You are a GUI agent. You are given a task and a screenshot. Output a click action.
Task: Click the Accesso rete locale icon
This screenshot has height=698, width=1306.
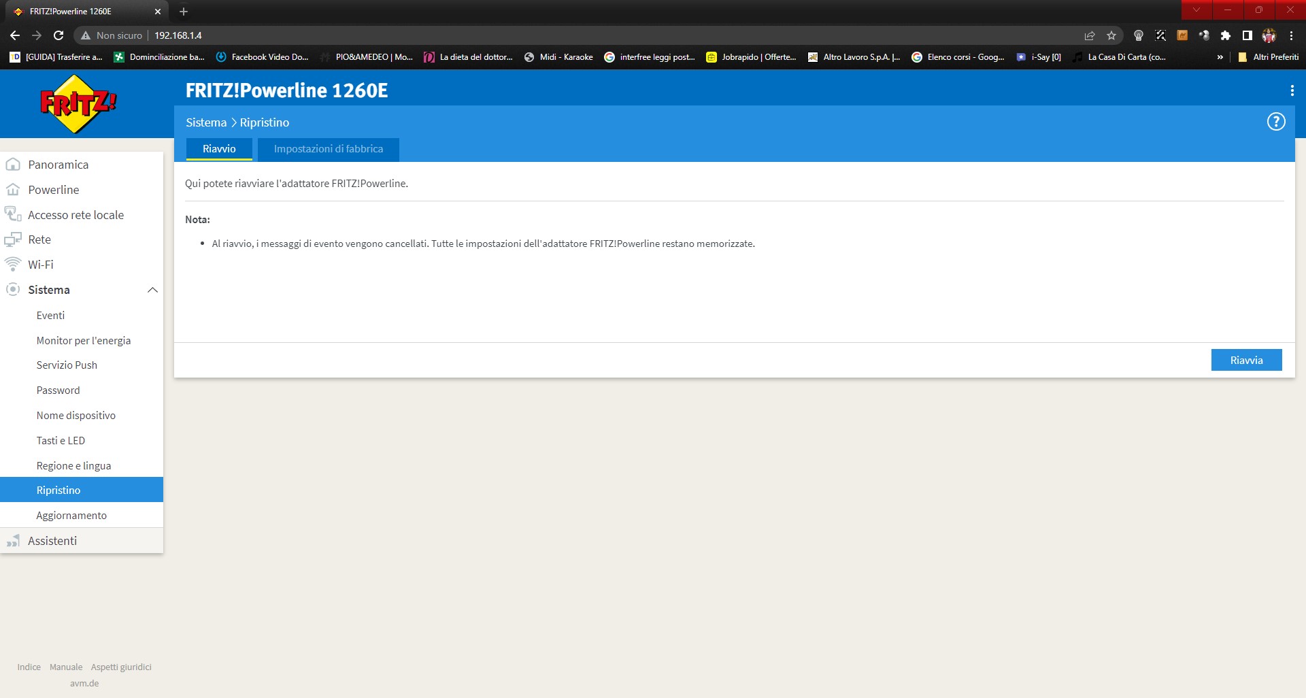pos(13,214)
